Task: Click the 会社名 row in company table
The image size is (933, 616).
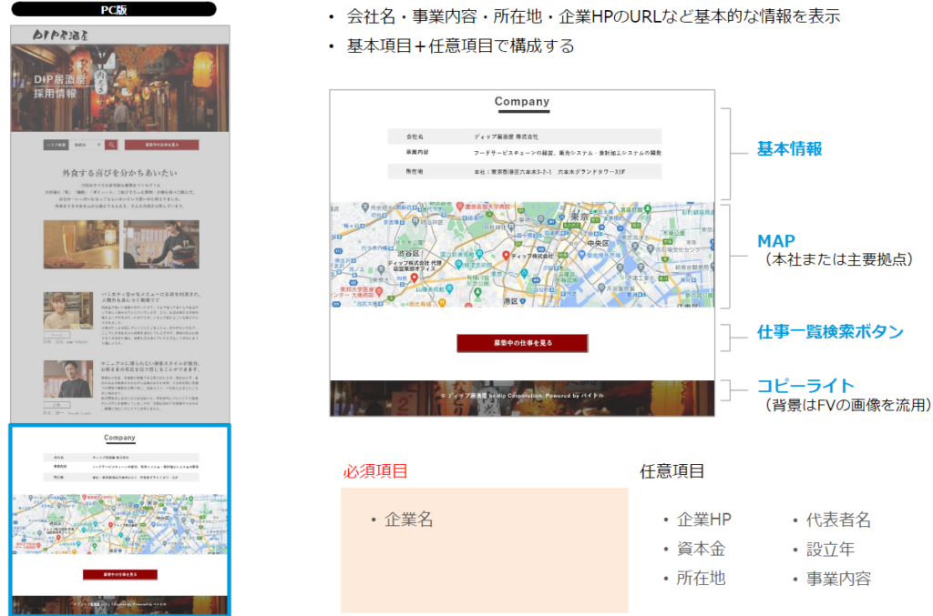Action: point(523,136)
